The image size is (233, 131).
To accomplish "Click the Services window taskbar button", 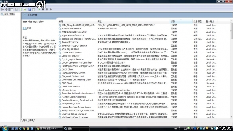I will click(76, 128).
